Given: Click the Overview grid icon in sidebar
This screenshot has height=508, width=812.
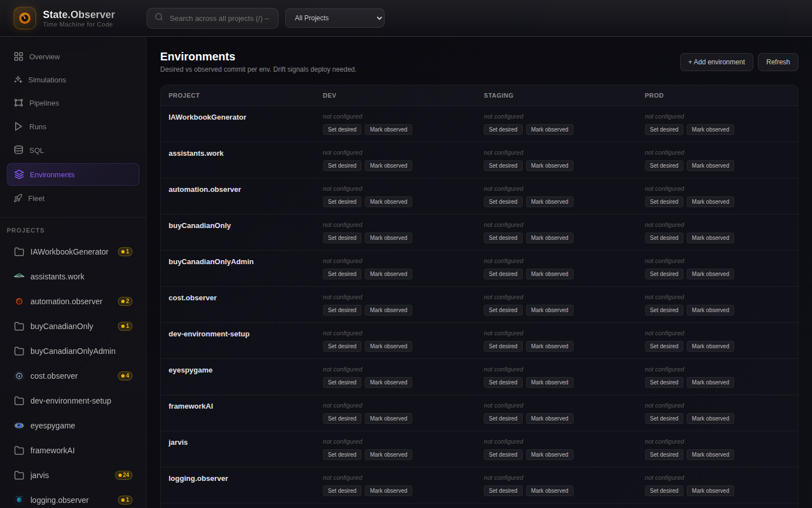Looking at the screenshot, I should [19, 56].
